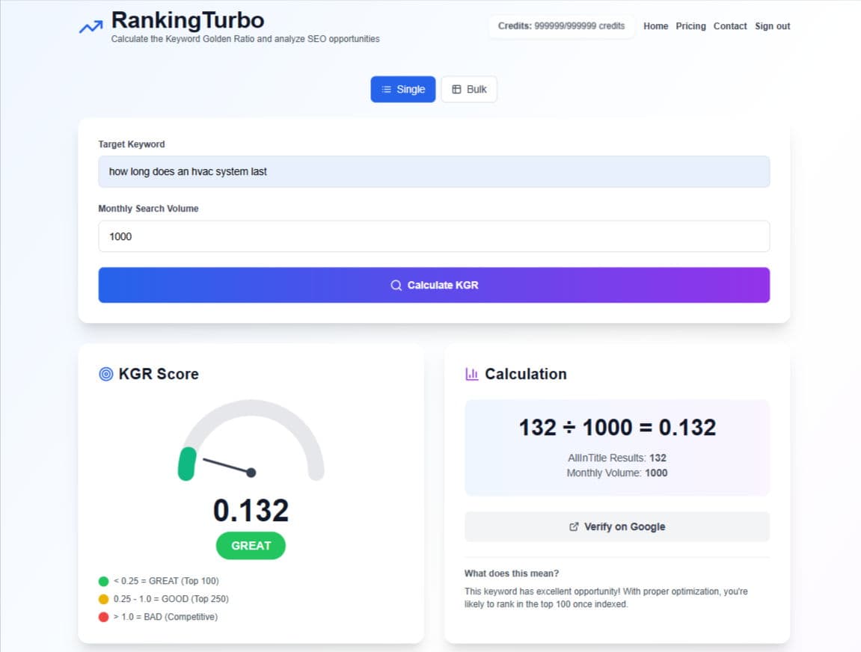Run the Calculate KGR button
The width and height of the screenshot is (861, 652).
(x=434, y=285)
